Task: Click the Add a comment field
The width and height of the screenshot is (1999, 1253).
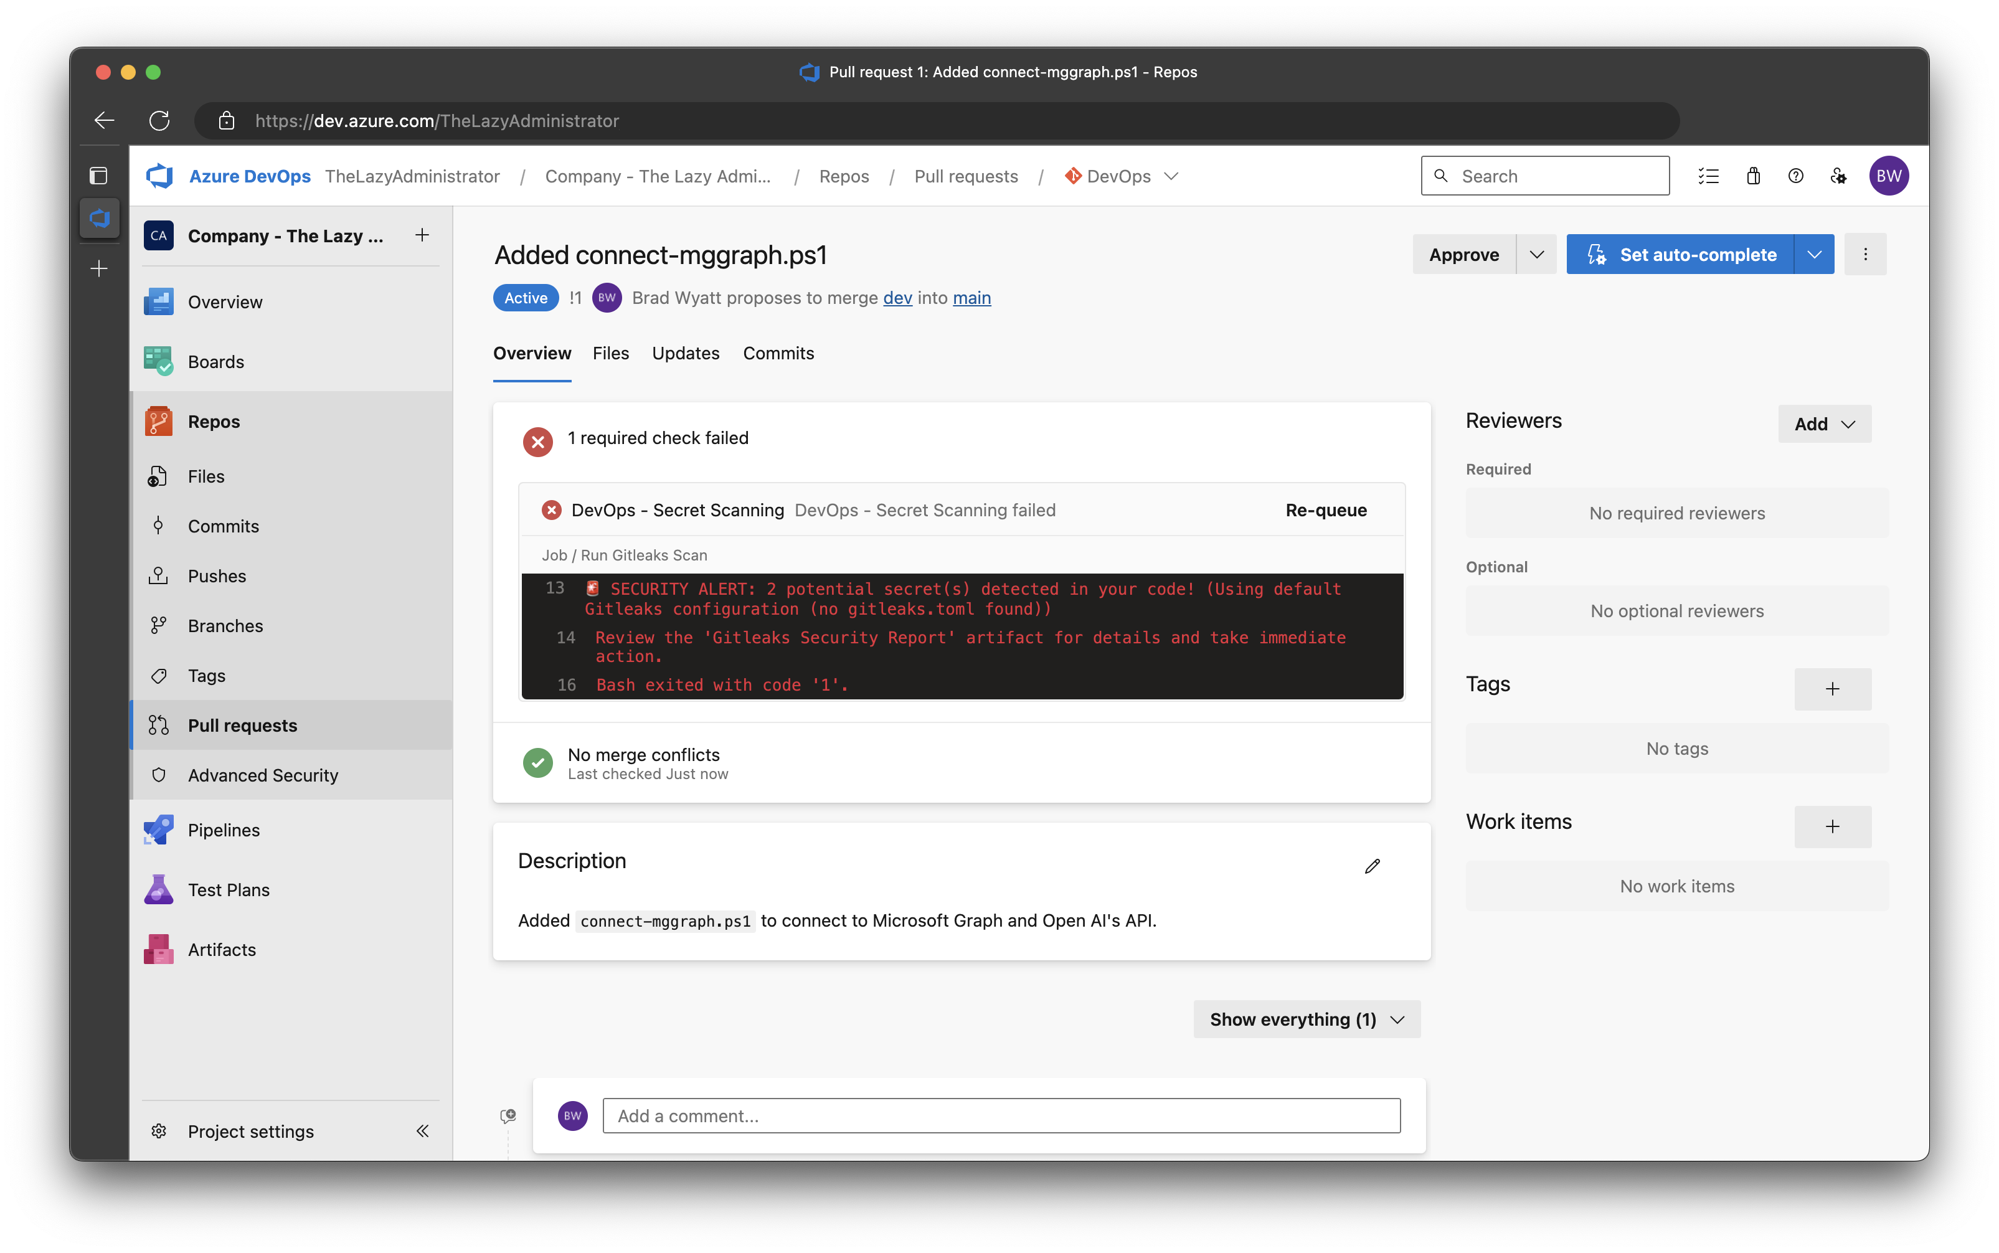Action: coord(1001,1115)
